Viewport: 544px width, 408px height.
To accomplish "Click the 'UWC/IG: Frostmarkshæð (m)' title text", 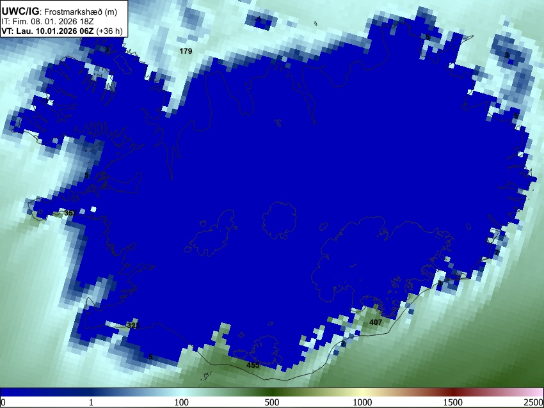I will [60, 12].
